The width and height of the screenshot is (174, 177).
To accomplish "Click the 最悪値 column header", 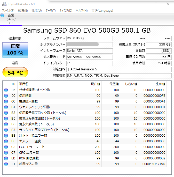I will coord(111,84).
